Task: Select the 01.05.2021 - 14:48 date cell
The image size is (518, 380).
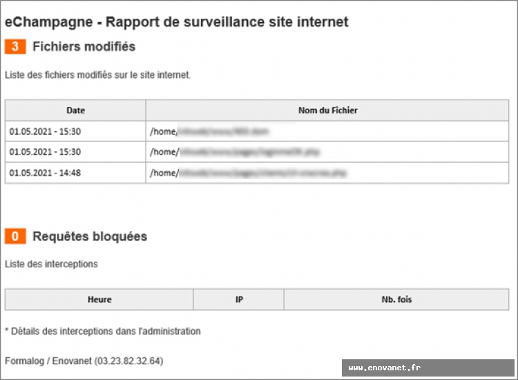Action: (45, 173)
